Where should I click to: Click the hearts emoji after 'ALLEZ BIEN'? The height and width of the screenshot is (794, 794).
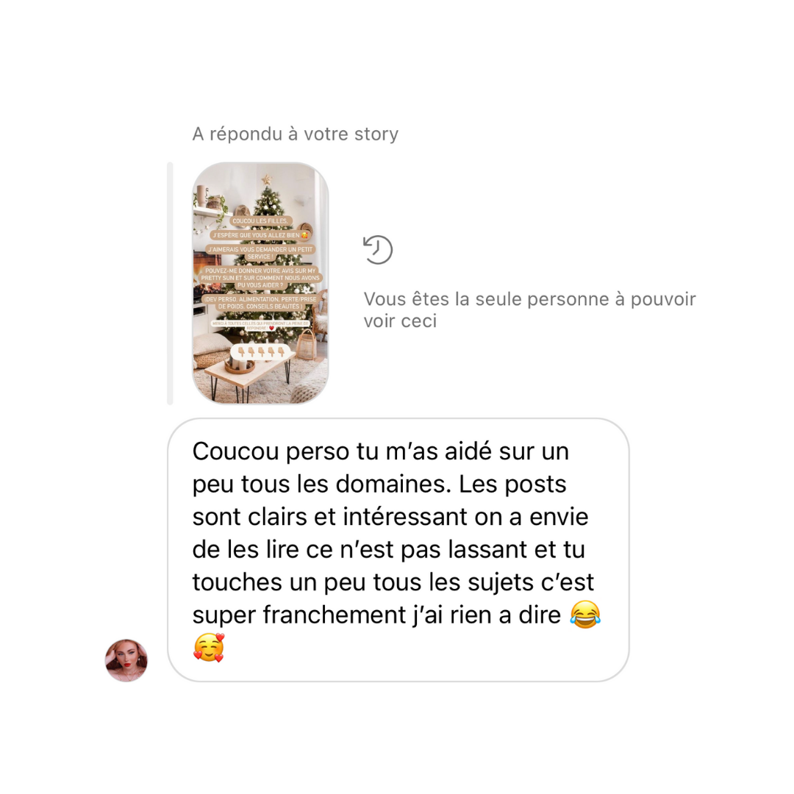coord(304,235)
